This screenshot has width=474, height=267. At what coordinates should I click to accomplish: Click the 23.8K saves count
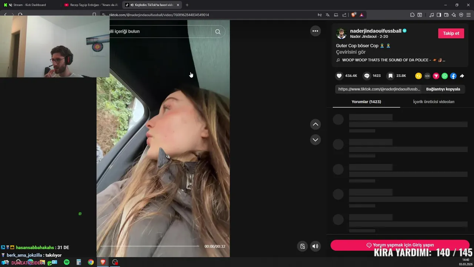(401, 76)
